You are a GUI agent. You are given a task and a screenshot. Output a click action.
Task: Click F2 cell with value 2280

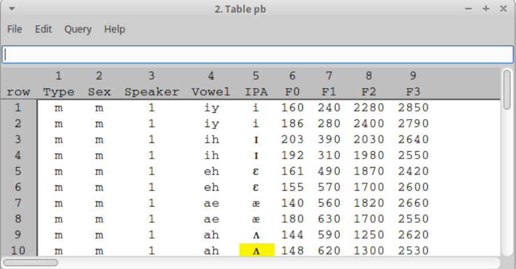(369, 108)
